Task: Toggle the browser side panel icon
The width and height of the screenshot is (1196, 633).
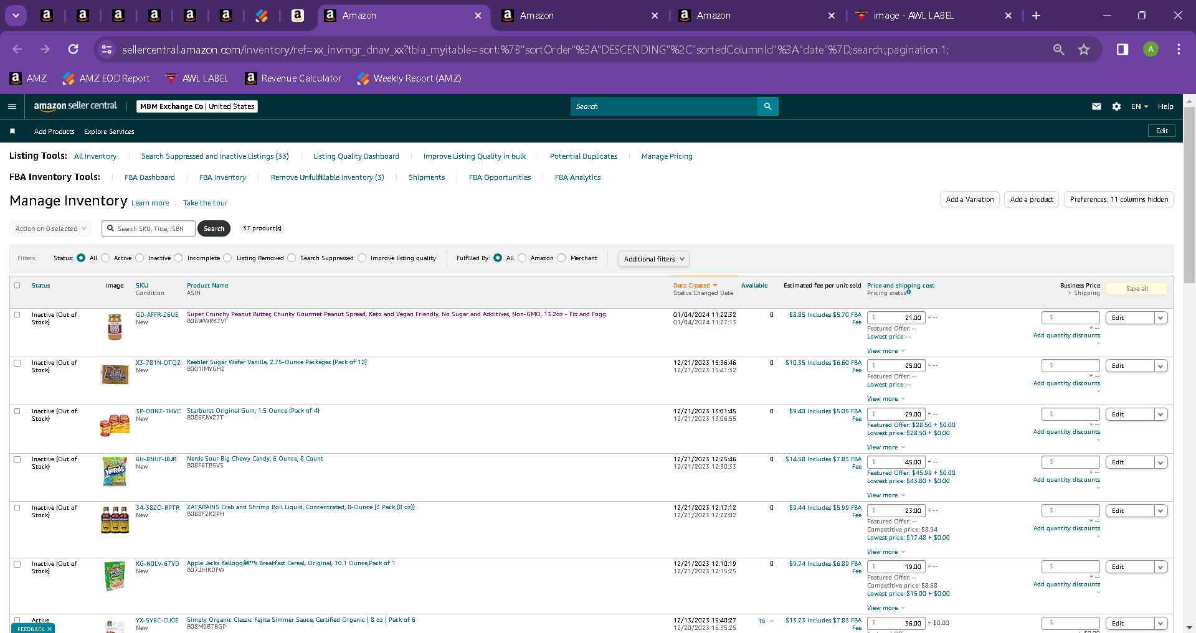Action: pos(1122,49)
